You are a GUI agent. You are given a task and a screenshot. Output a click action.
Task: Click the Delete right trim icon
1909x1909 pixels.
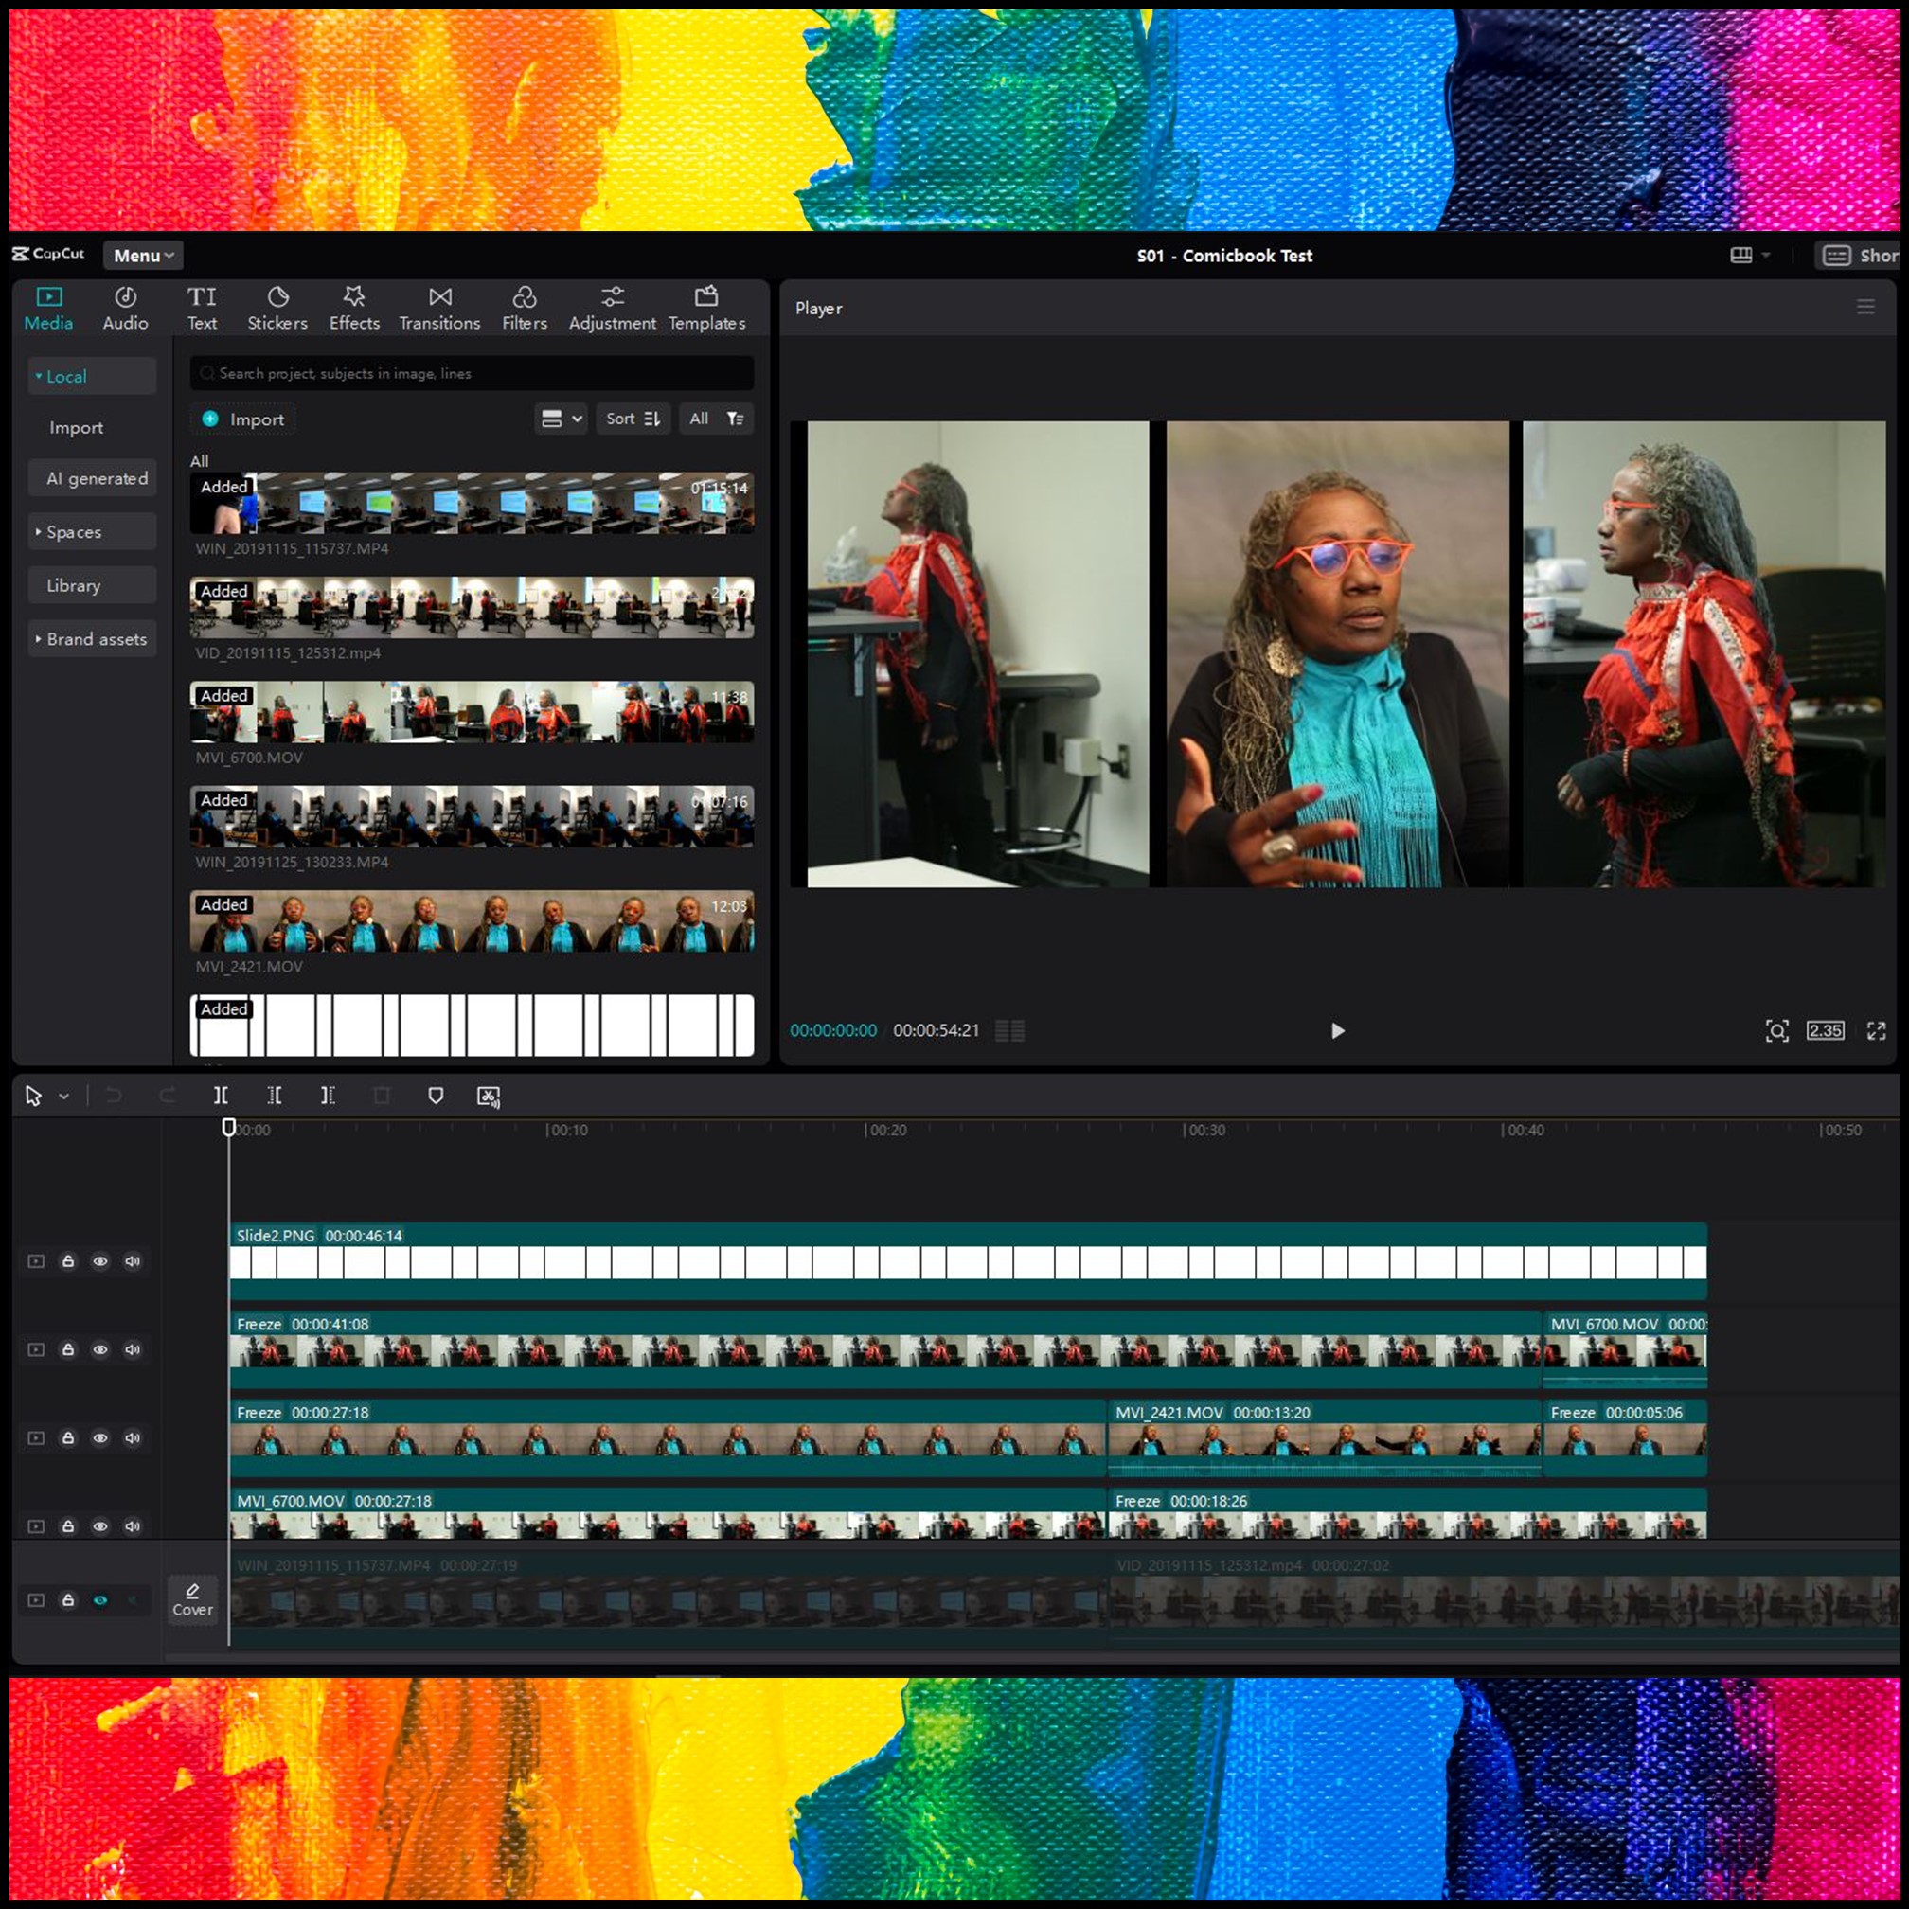click(327, 1095)
